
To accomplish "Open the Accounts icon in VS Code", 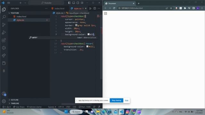I will click(4, 94).
